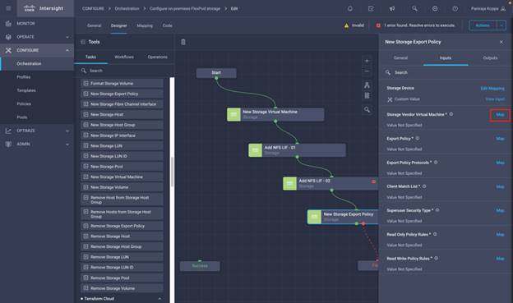Click the canvas search magnifier icon
The height and width of the screenshot is (303, 513).
(x=367, y=110)
